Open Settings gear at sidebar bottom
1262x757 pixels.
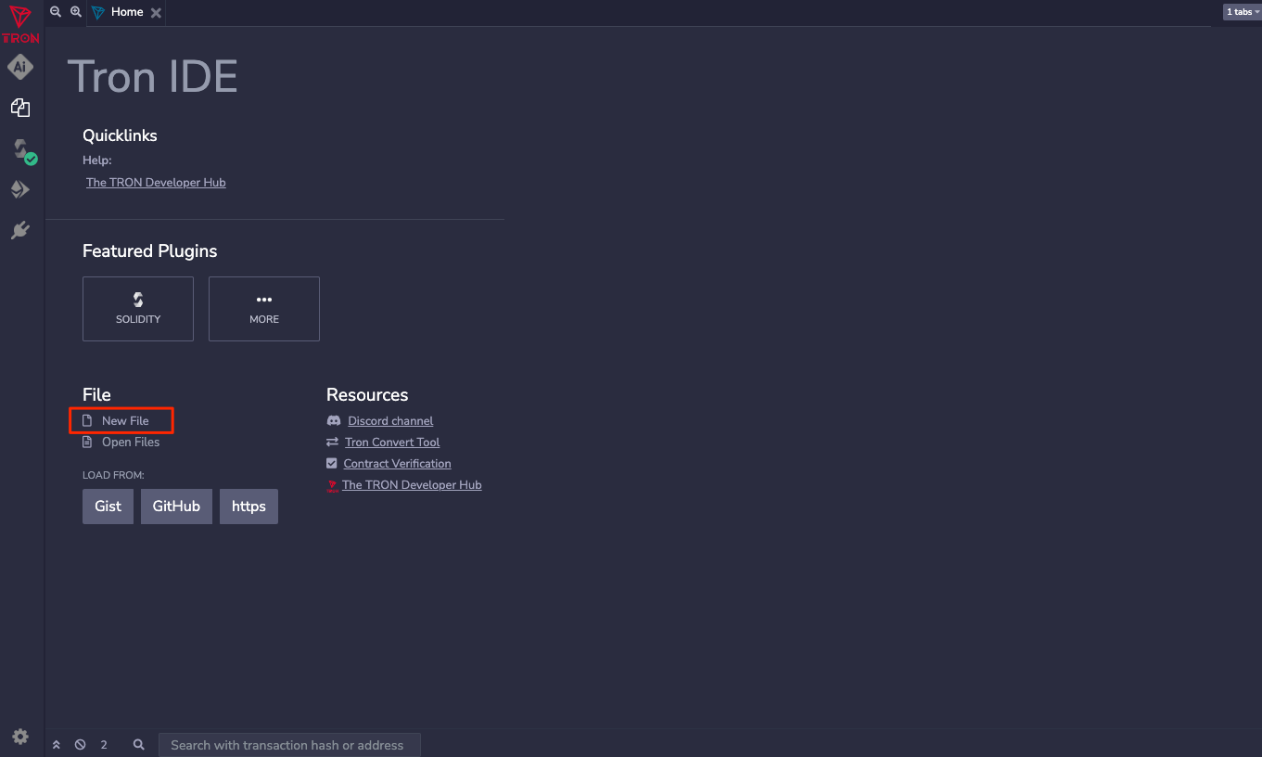coord(20,737)
